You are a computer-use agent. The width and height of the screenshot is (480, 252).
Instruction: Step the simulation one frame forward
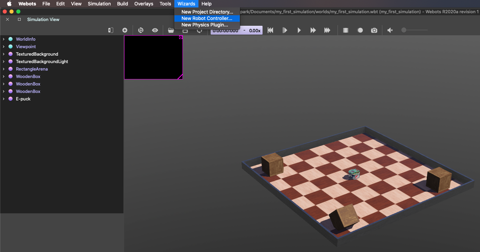click(285, 30)
